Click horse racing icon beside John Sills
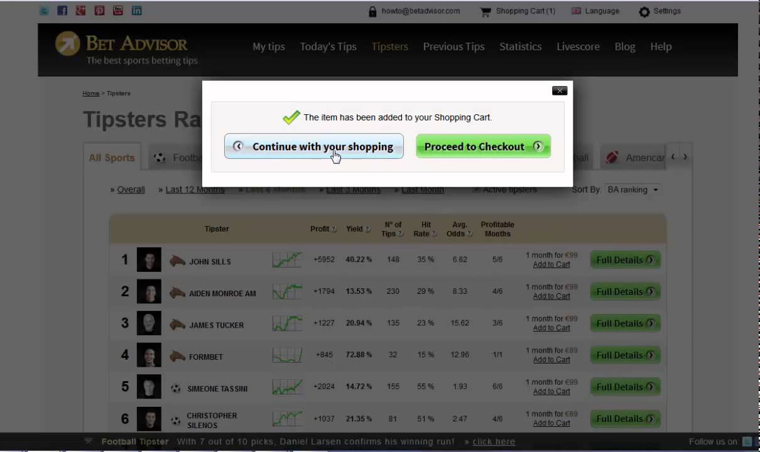760x452 pixels. (x=177, y=261)
